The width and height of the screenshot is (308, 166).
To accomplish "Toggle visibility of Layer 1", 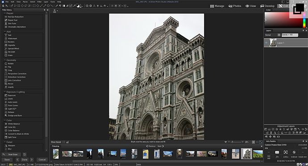I will (x=266, y=43).
